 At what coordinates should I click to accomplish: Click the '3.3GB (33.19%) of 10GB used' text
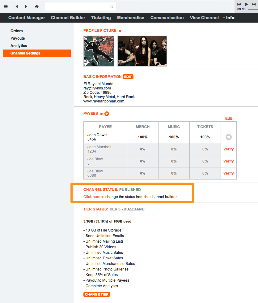pos(107,222)
